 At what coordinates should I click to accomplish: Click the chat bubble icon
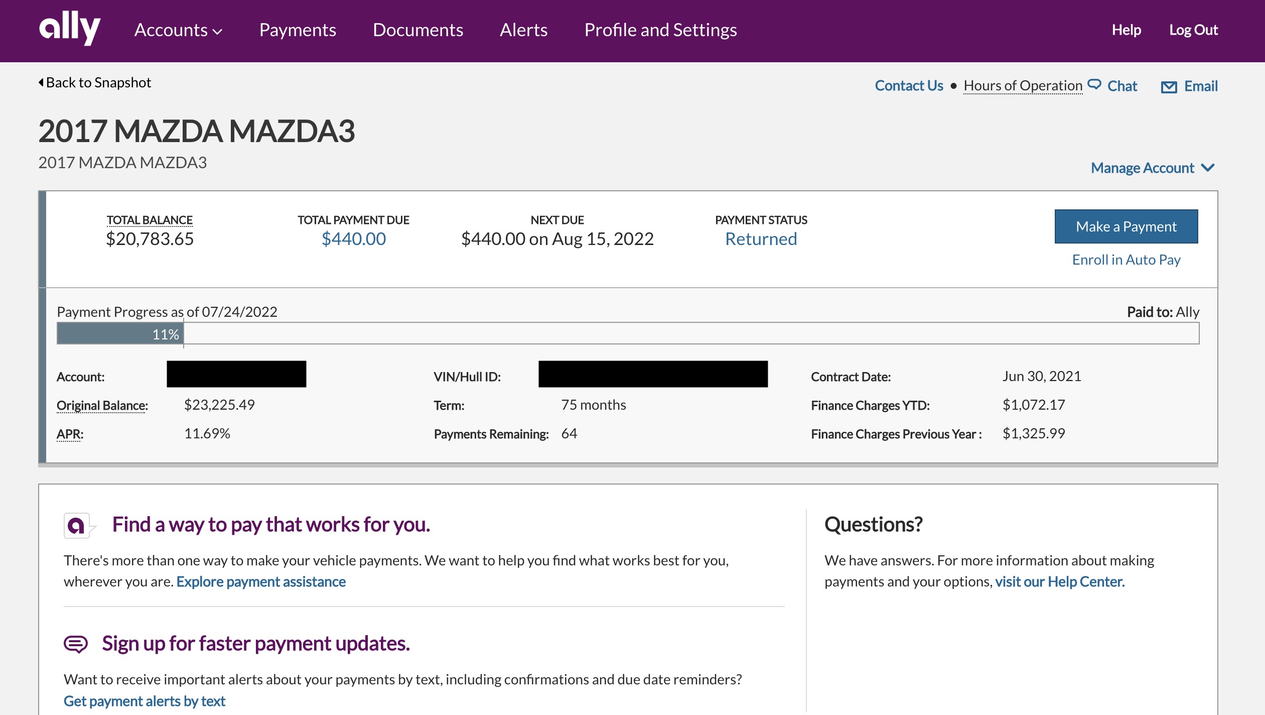coord(1094,84)
